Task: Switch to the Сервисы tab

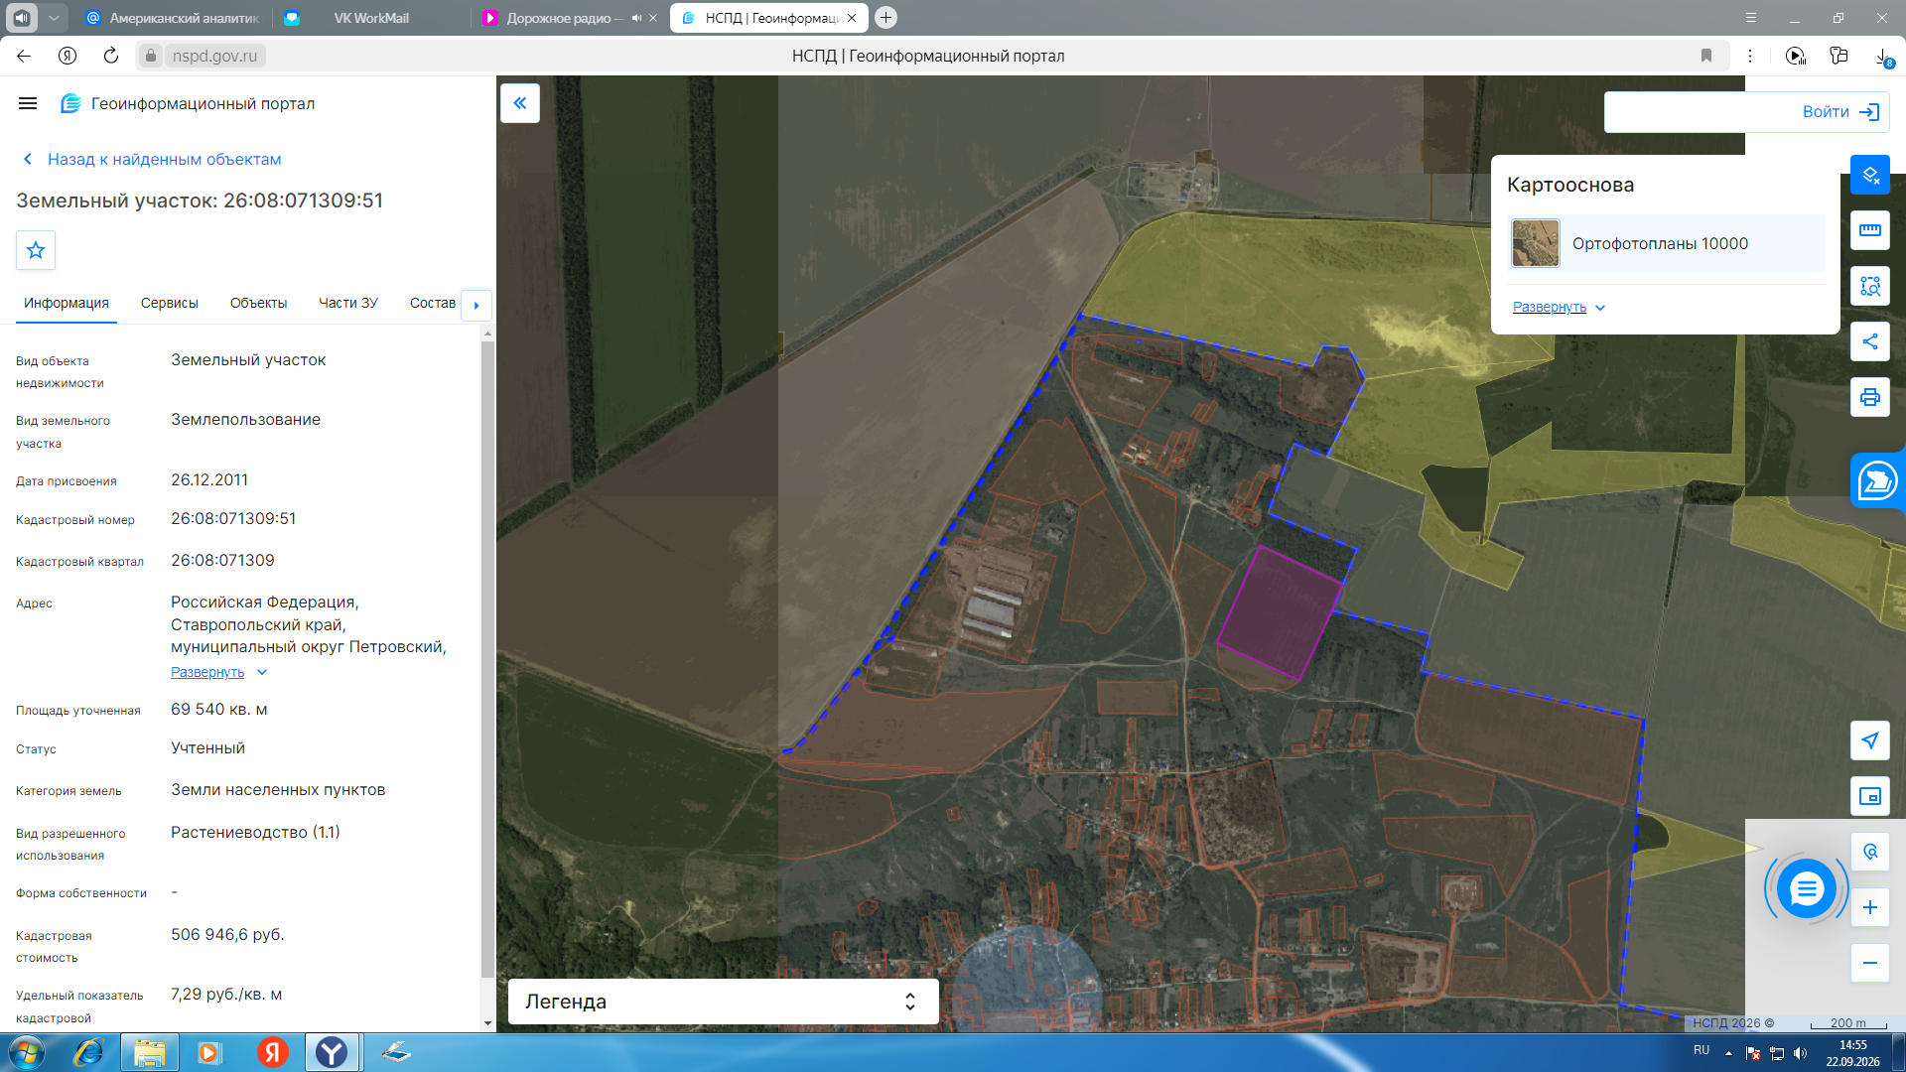Action: point(170,303)
